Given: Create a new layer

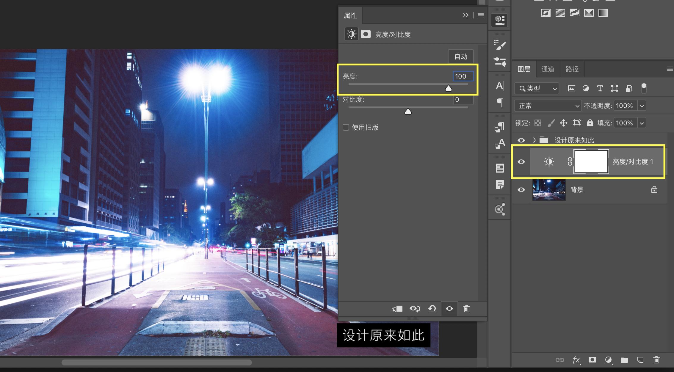Looking at the screenshot, I should [640, 360].
